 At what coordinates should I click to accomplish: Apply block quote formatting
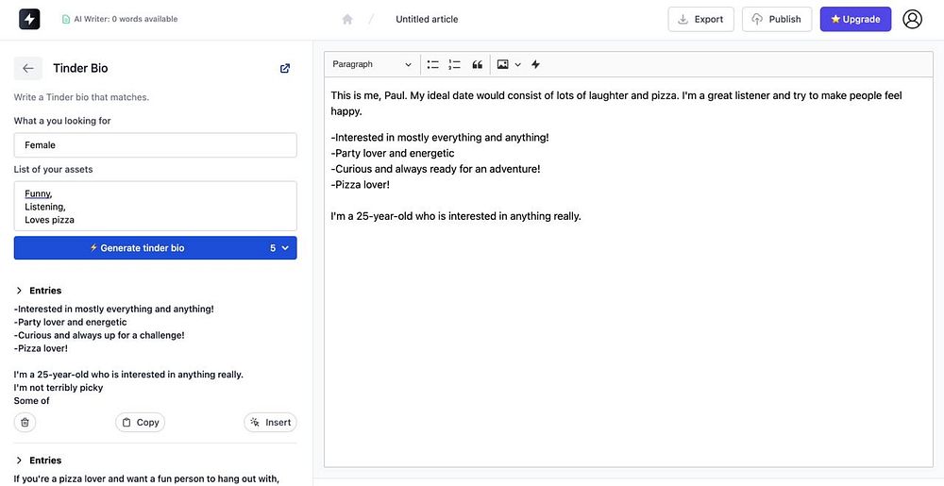[x=478, y=64]
